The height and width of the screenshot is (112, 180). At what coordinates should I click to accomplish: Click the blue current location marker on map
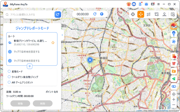(90, 60)
